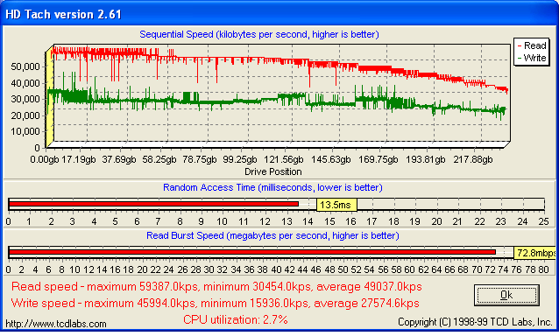Image resolution: width=559 pixels, height=336 pixels.
Task: Click the Random Access Time heading
Action: 272,187
